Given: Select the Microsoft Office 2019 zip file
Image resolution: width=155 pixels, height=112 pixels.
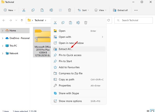Looking at the screenshot, I should (x=42, y=42).
